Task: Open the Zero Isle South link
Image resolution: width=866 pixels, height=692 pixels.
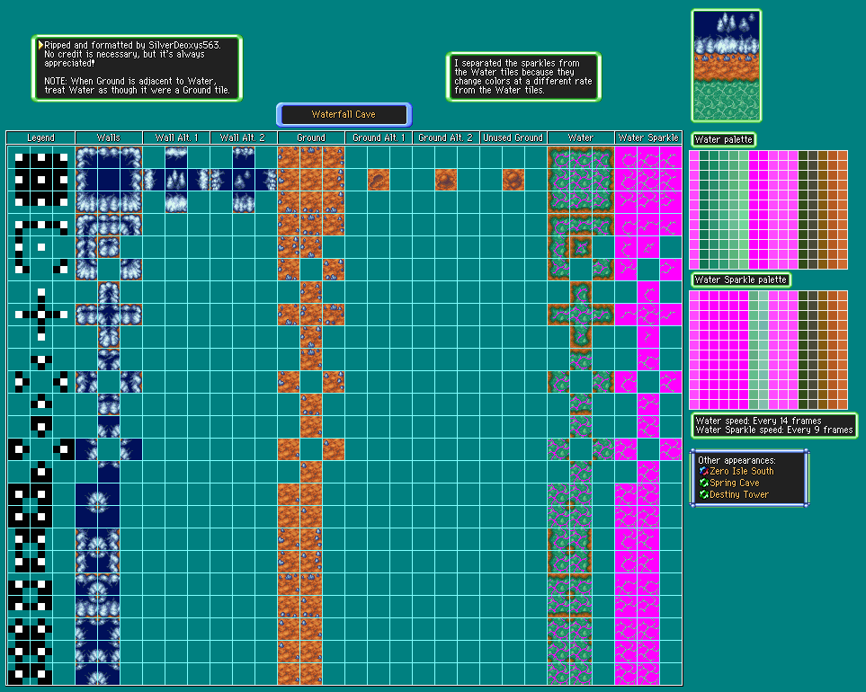Action: 742,471
